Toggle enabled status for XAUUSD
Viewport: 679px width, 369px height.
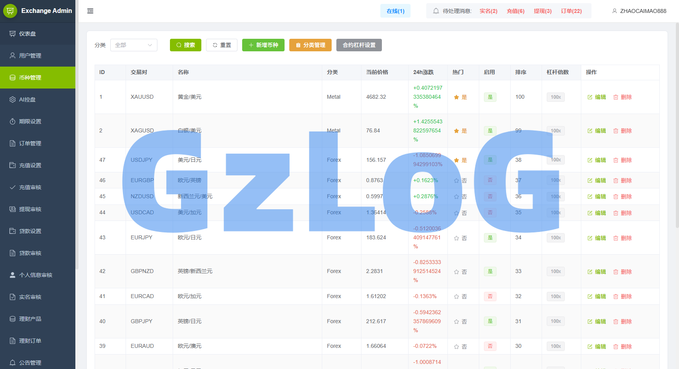coord(490,97)
